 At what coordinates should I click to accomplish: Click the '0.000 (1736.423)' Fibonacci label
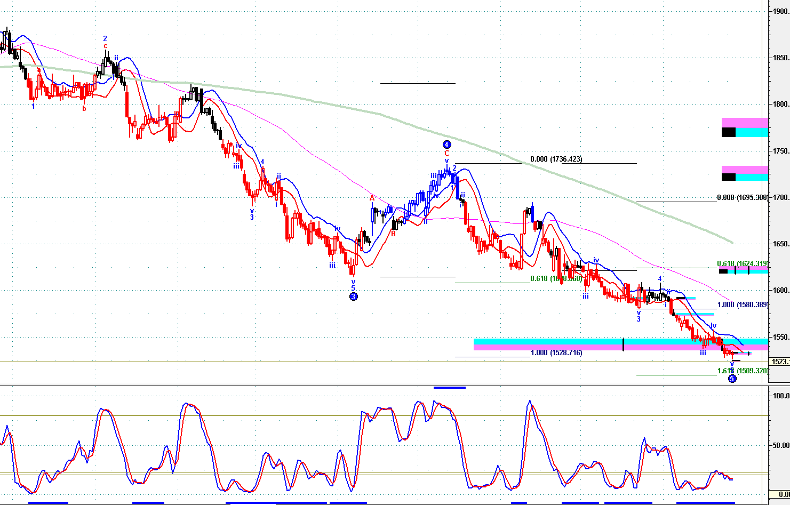point(556,159)
